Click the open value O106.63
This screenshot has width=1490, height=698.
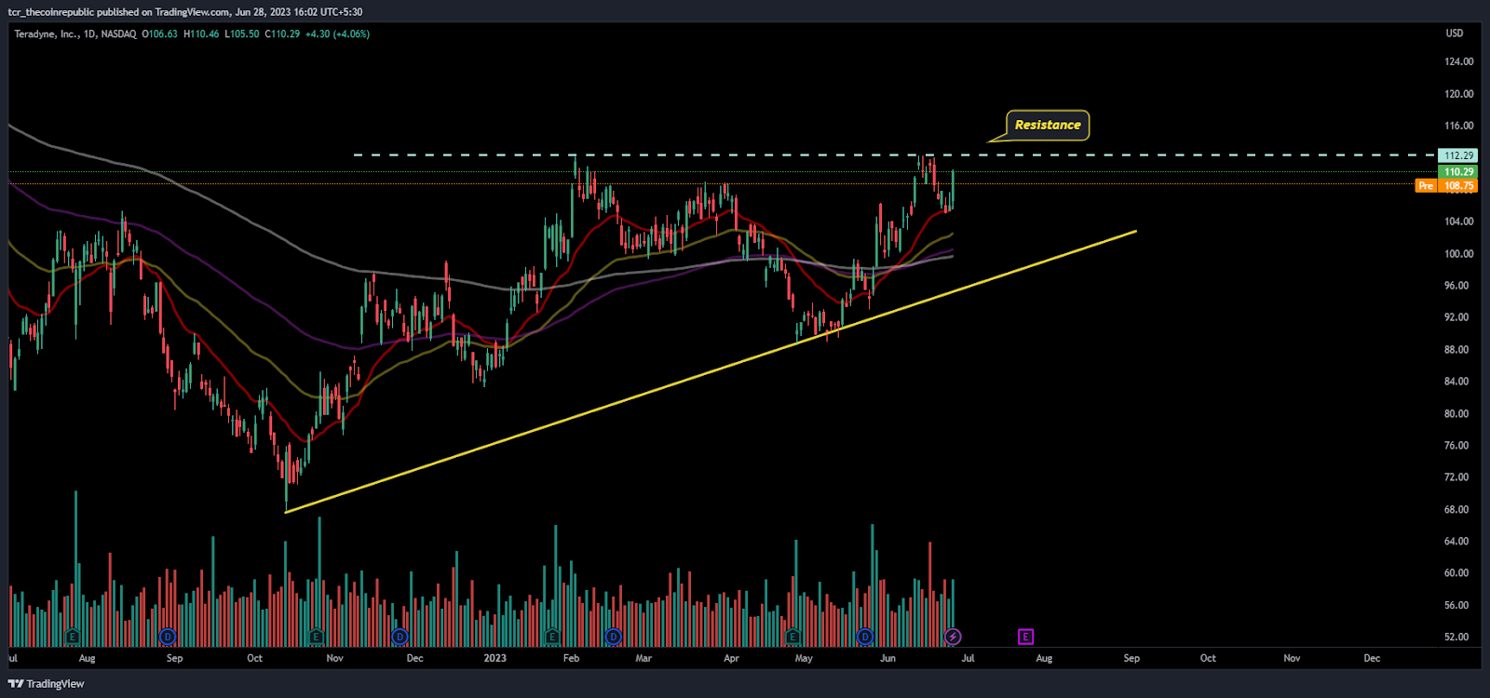coord(159,34)
